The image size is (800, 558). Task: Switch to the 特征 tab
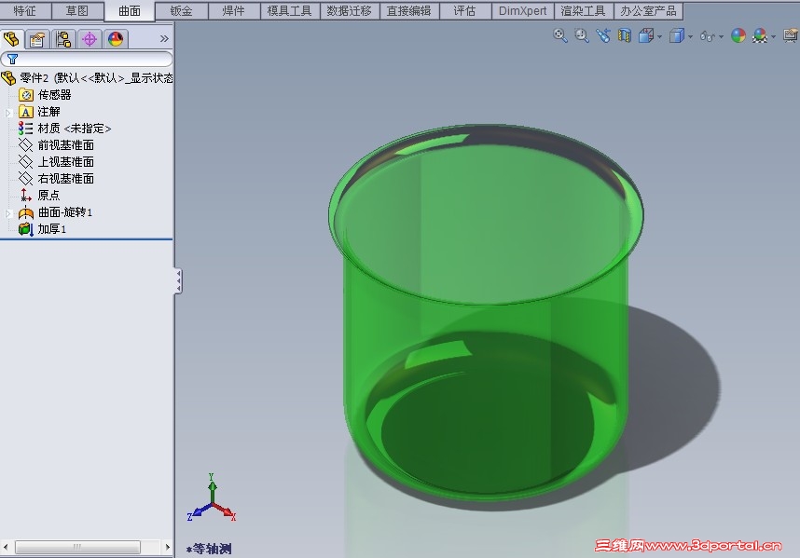click(25, 10)
